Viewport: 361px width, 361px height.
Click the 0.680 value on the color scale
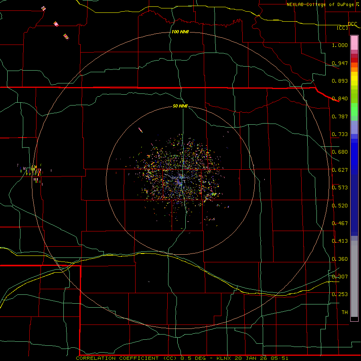point(340,152)
